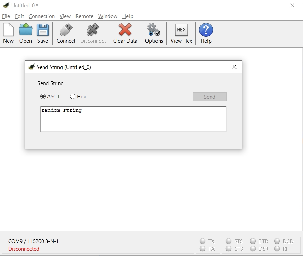Viewport: 303px width, 256px height.
Task: Save using the floppy disk icon
Action: [43, 30]
